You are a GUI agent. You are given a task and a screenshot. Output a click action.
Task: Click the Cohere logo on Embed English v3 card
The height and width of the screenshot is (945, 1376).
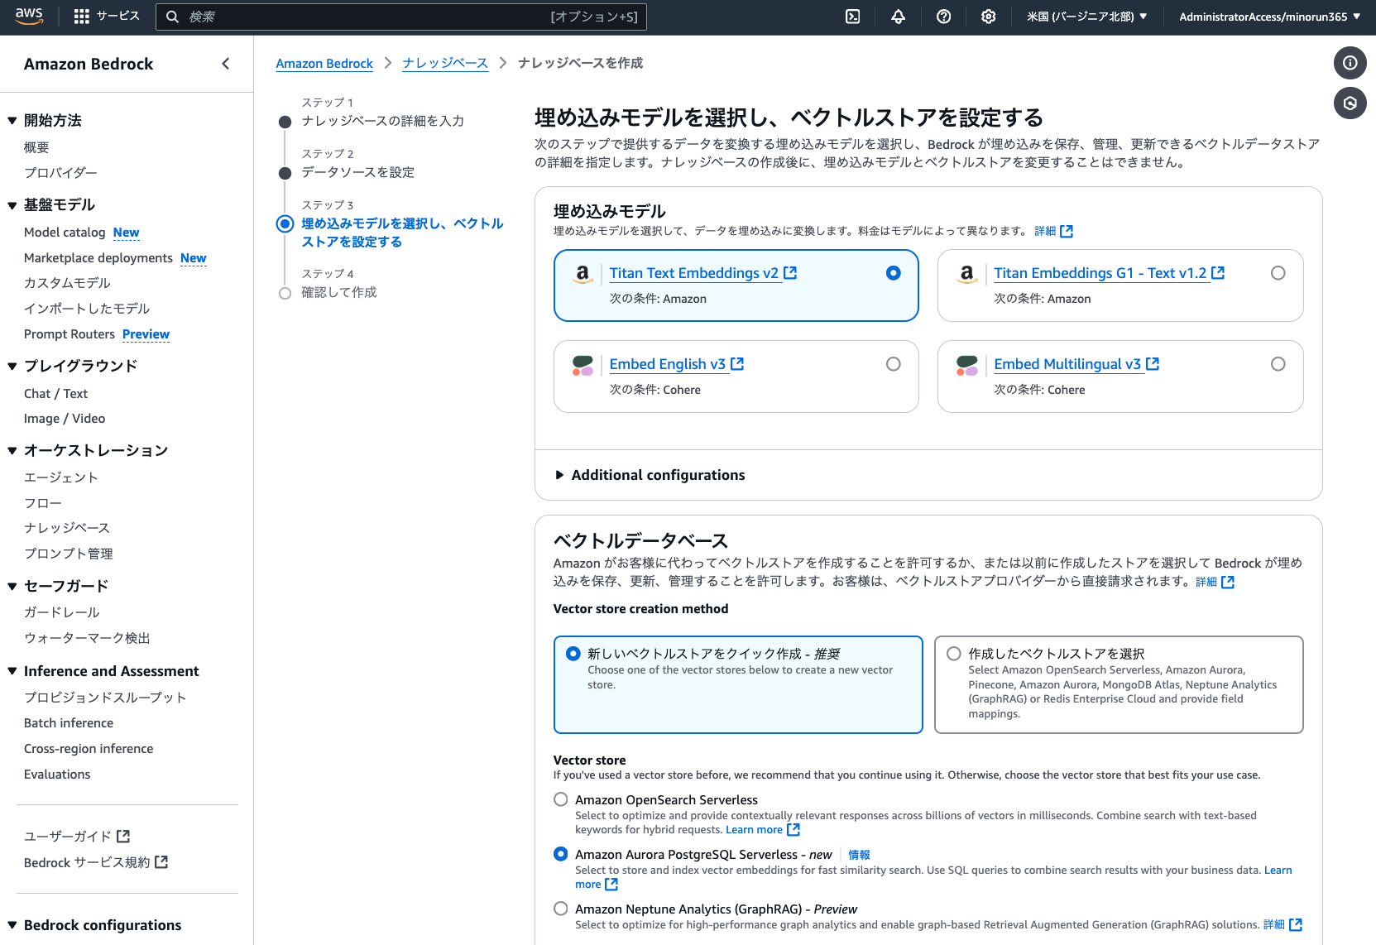point(583,365)
